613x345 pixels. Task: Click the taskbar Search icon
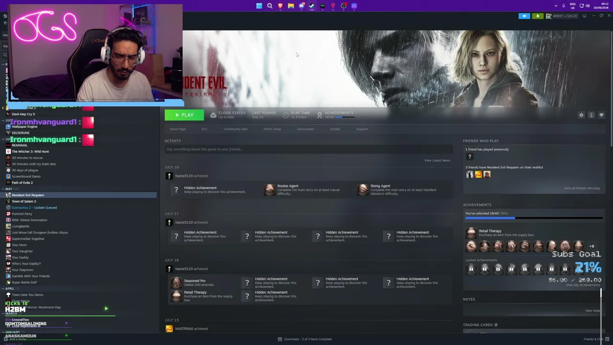tap(270, 6)
